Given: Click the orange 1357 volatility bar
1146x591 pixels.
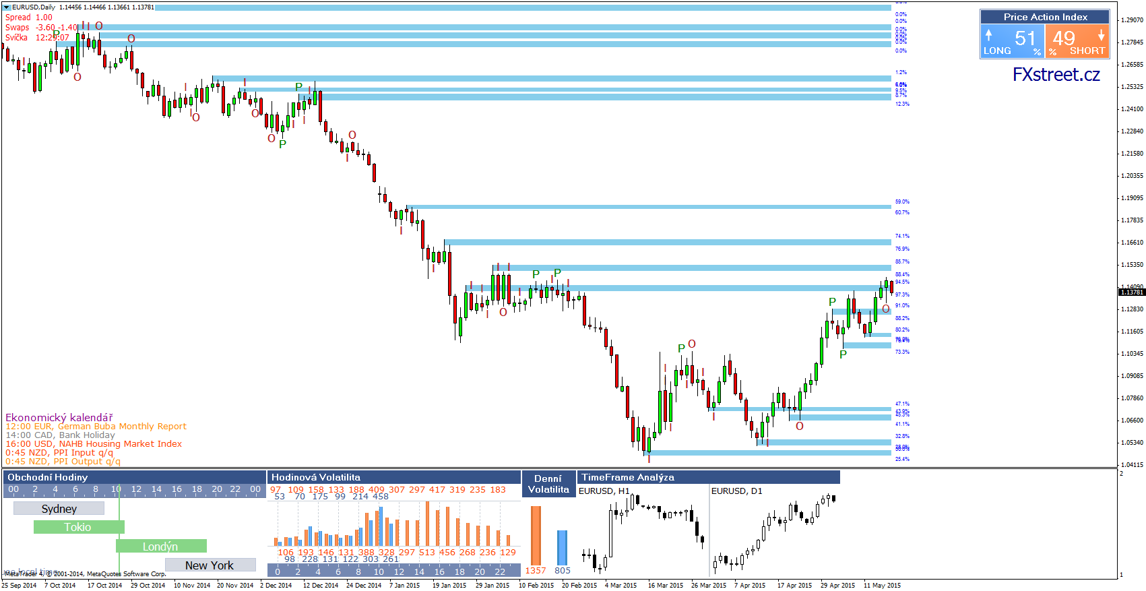Looking at the screenshot, I should pyautogui.click(x=536, y=535).
